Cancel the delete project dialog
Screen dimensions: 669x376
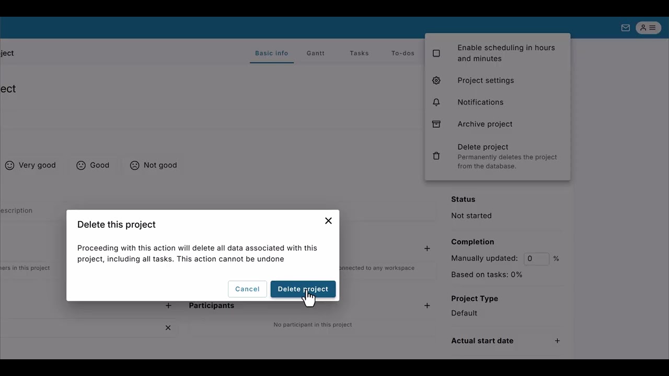pyautogui.click(x=247, y=289)
